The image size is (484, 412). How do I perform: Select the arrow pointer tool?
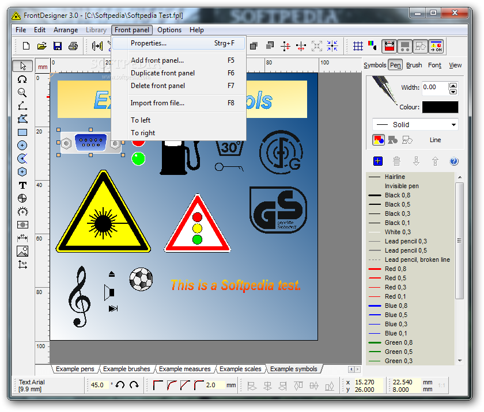click(22, 66)
